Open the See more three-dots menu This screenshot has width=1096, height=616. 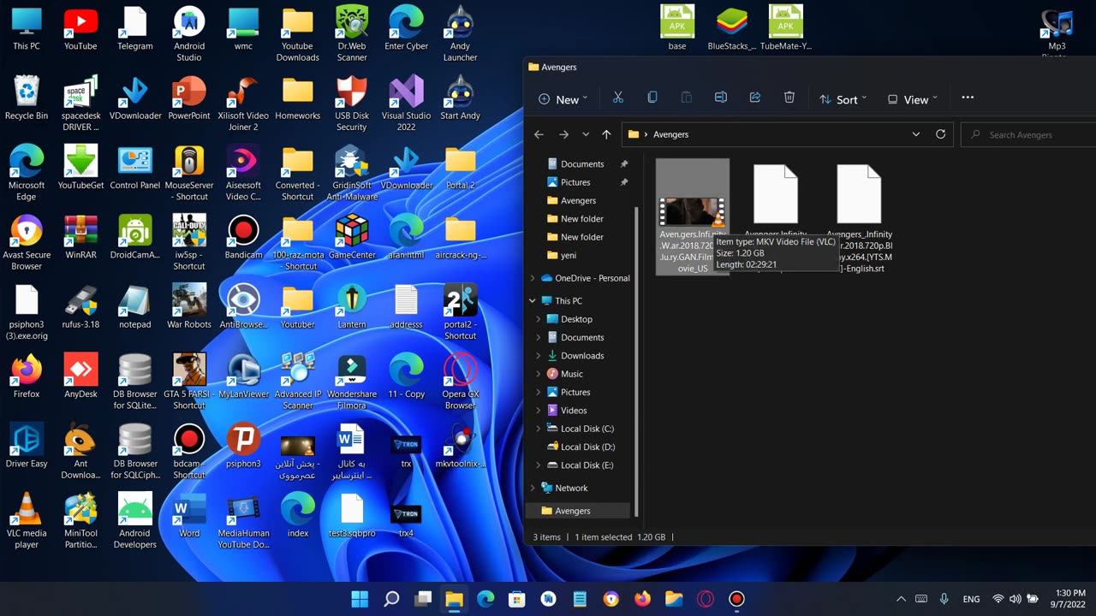[968, 98]
